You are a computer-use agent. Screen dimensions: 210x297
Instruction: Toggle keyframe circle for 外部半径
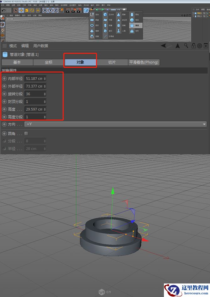click(4, 86)
